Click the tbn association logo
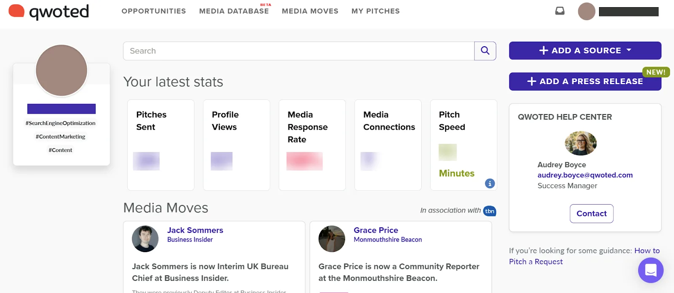 tap(489, 211)
